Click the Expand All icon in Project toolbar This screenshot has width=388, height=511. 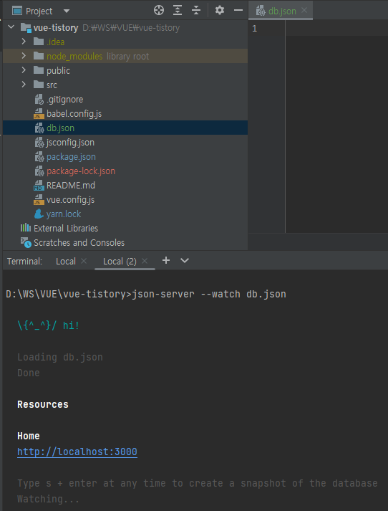point(178,11)
